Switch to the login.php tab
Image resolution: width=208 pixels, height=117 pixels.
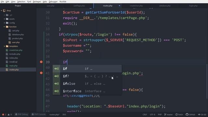193,6
